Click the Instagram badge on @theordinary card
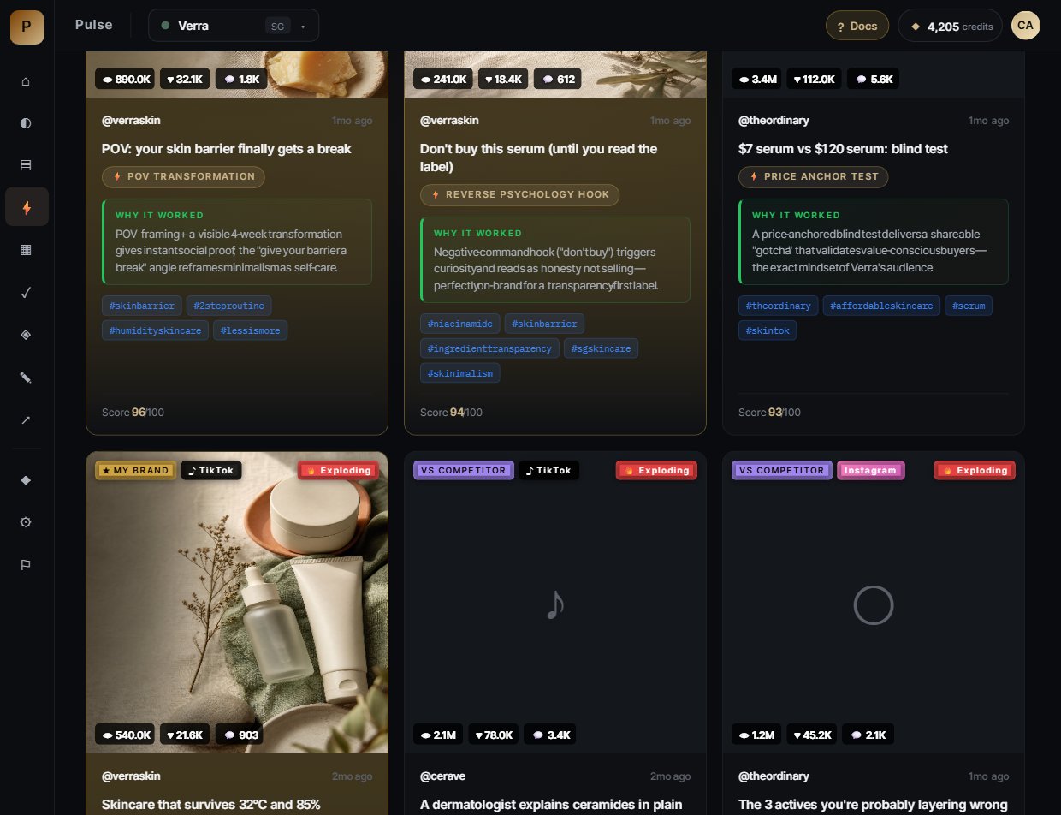Image resolution: width=1061 pixels, height=815 pixels. click(871, 470)
